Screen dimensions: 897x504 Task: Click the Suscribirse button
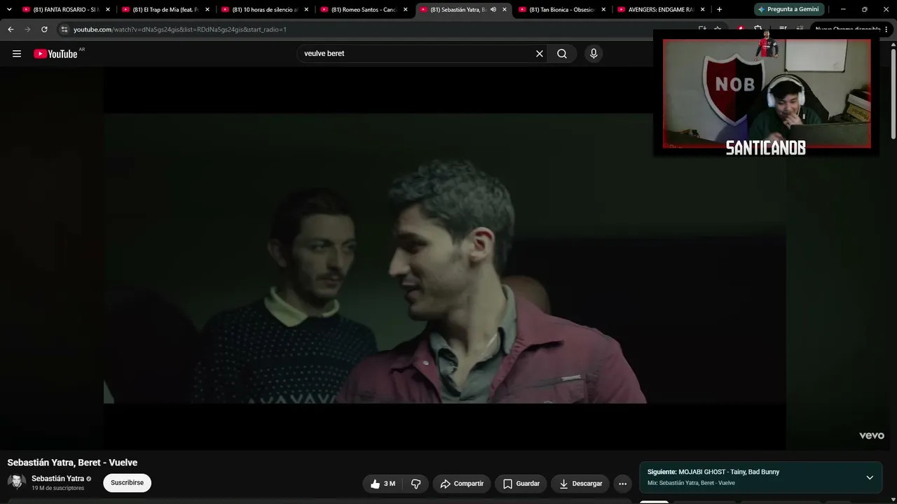pyautogui.click(x=127, y=483)
